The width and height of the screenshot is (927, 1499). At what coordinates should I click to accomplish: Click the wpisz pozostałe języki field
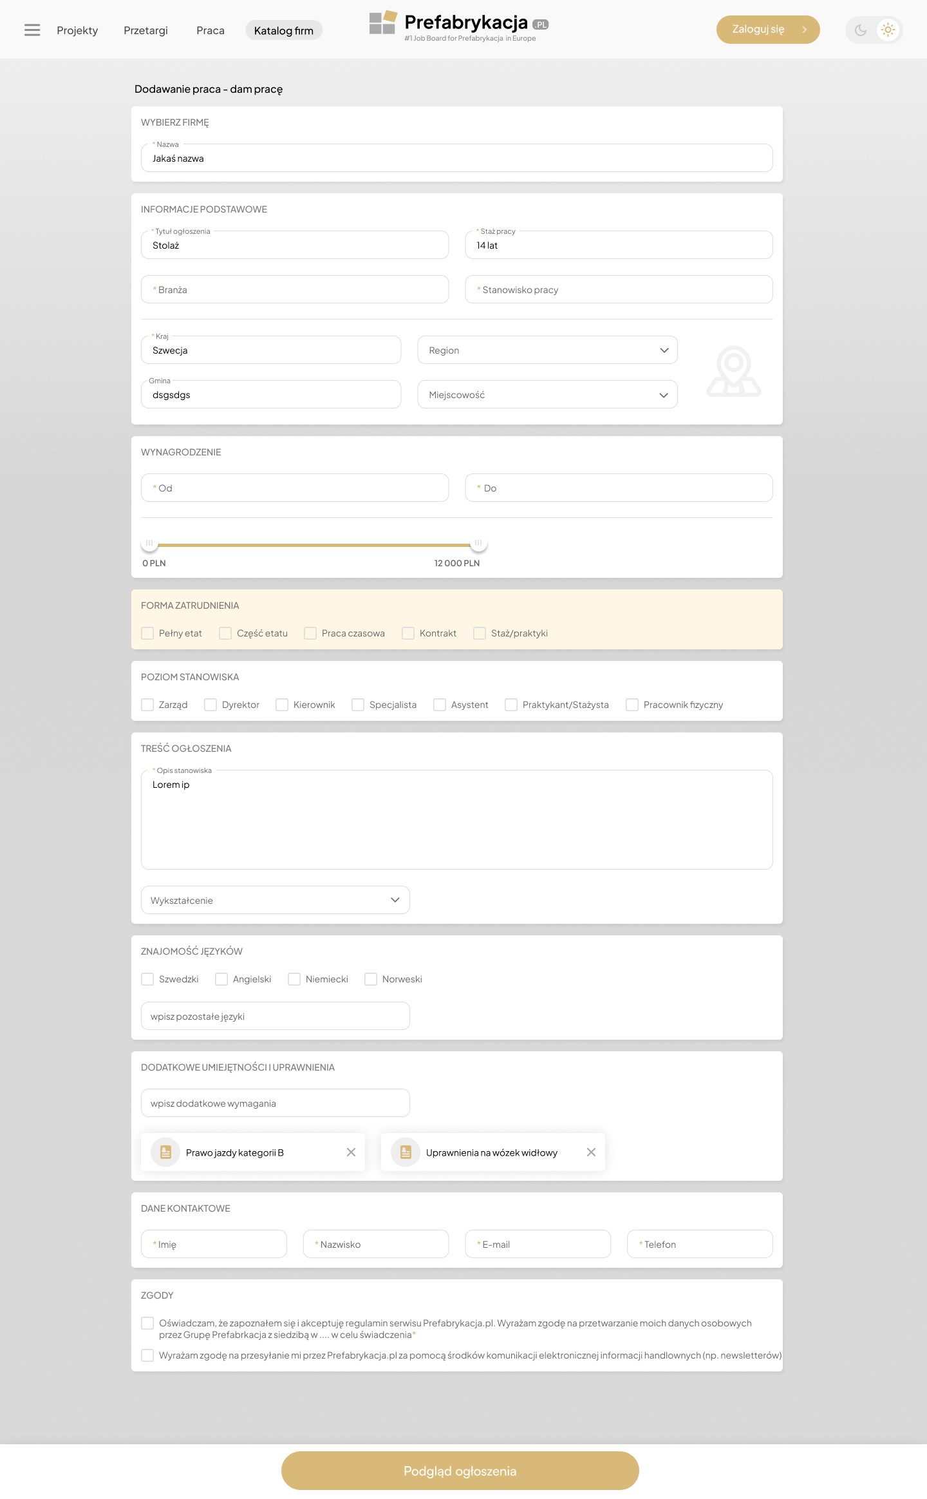[x=276, y=1016]
